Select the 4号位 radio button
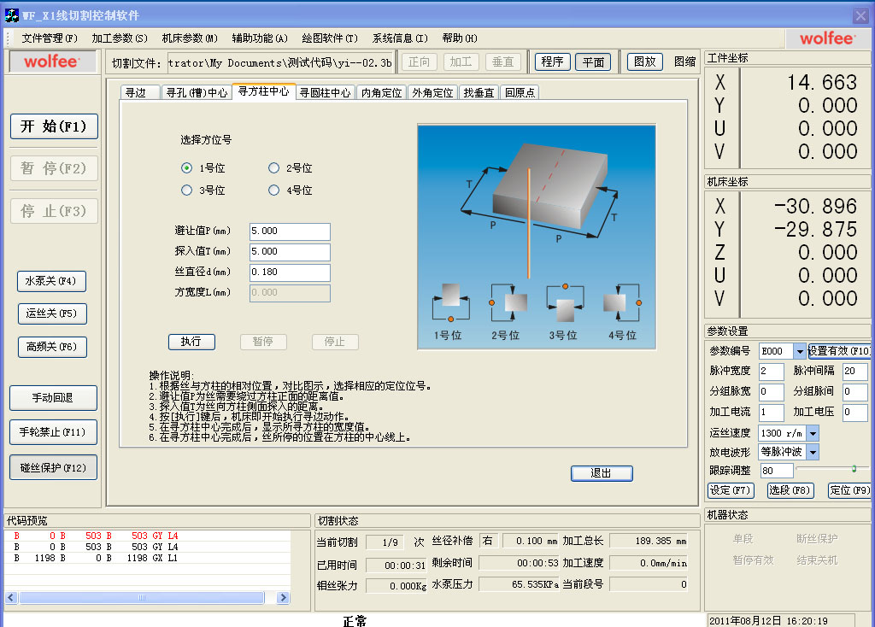This screenshot has width=875, height=627. pyautogui.click(x=274, y=190)
